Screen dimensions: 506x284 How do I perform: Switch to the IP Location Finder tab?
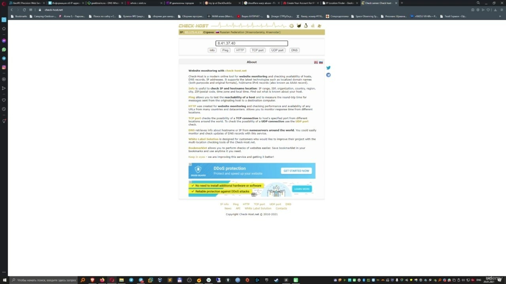(340, 3)
